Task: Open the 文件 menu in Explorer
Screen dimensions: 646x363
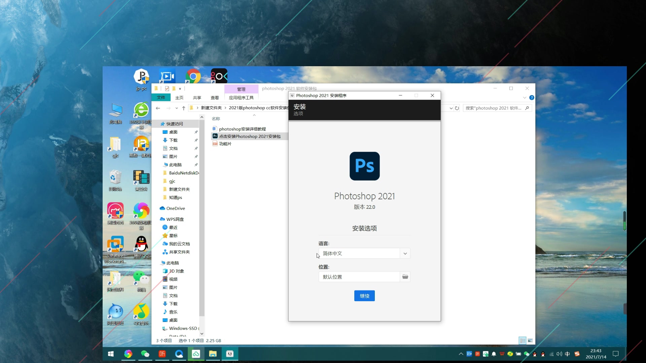Action: tap(161, 97)
